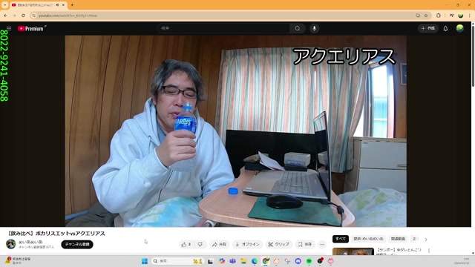Open the account avatar menu
475x267 pixels.
460,28
